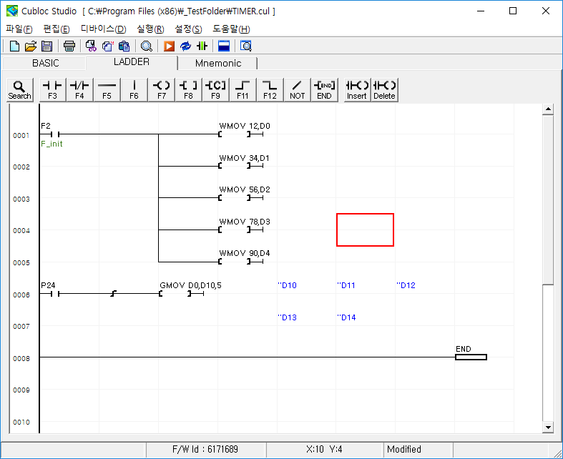
Task: Switch to the Mnemonic tab
Action: click(x=218, y=63)
